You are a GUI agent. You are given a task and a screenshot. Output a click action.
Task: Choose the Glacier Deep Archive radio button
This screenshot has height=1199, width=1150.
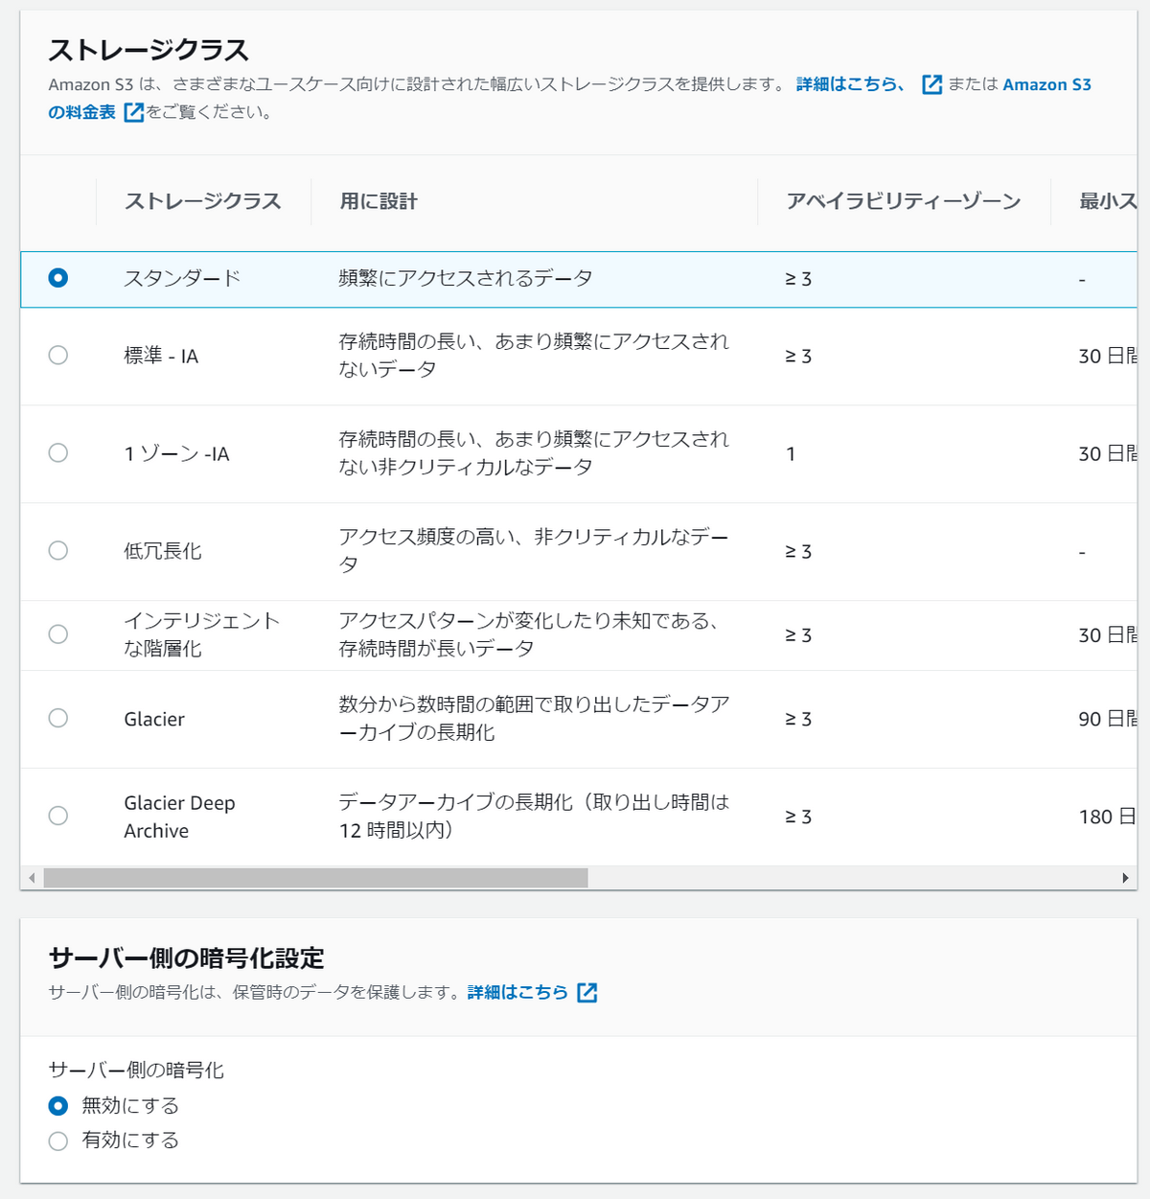(x=58, y=817)
